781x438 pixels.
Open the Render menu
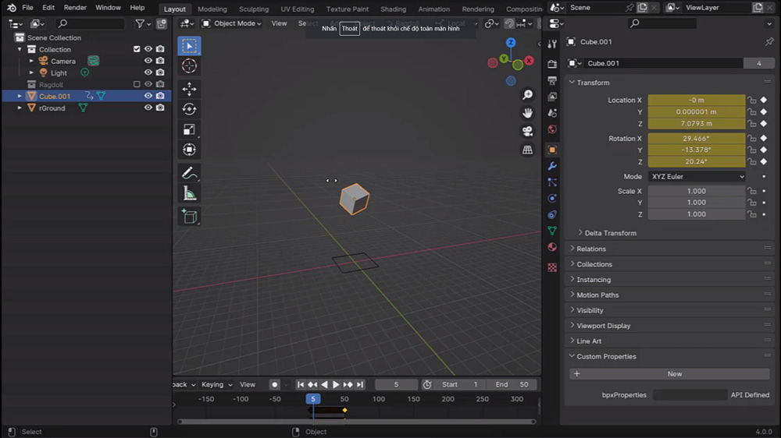[75, 8]
